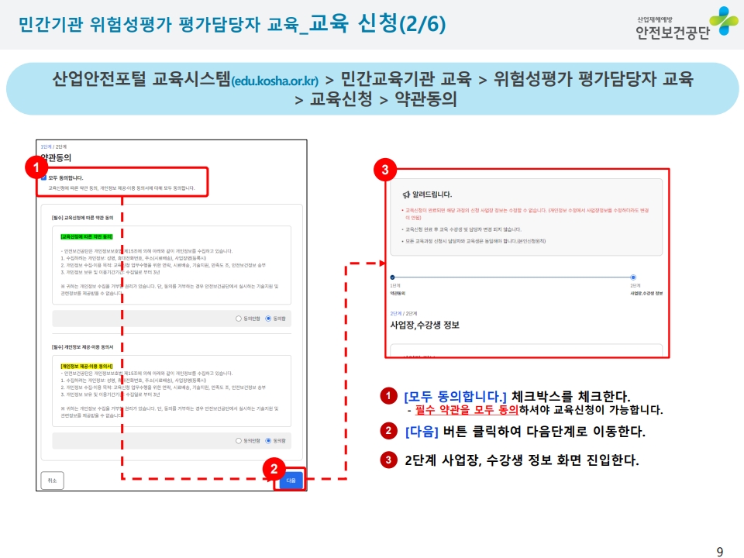Viewport: 744px width, 558px height.
Task: Select 동의함 for 개인정보 제공·이용 동의서
Action: [268, 440]
